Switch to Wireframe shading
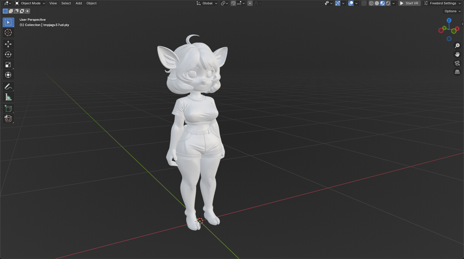464x259 pixels. 371,3
